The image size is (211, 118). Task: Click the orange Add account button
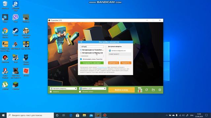point(113,63)
